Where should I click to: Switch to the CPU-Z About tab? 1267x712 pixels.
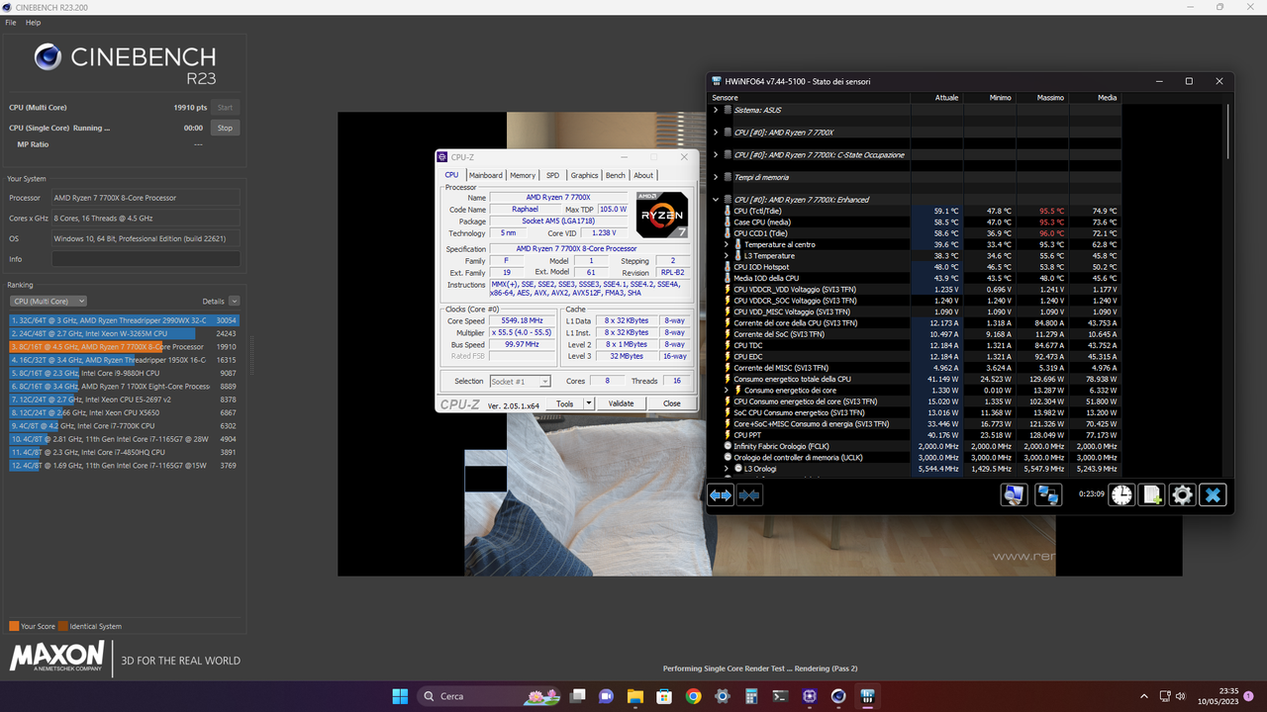(x=643, y=175)
